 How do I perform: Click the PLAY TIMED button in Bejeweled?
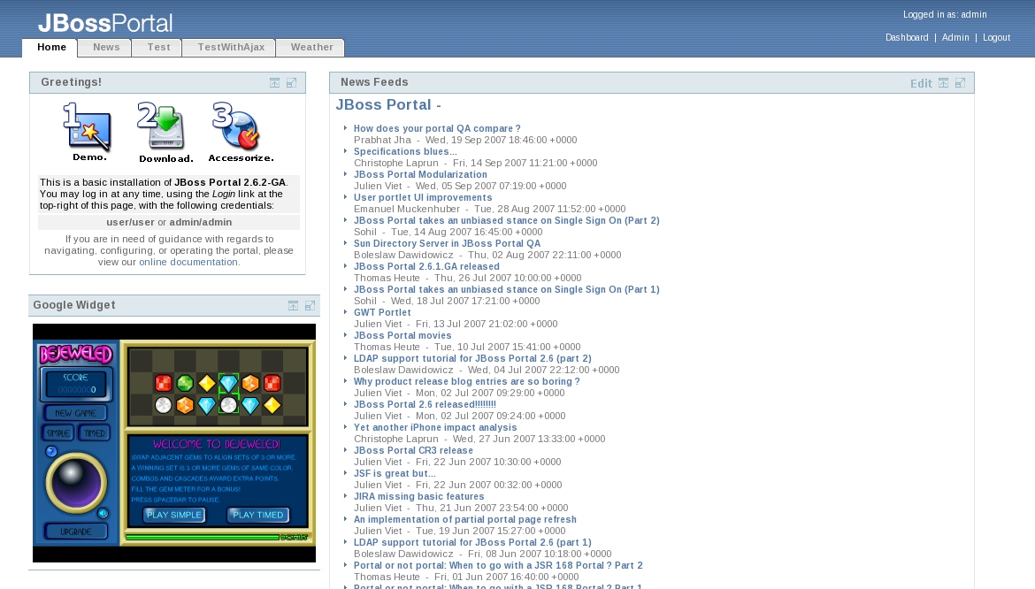click(258, 515)
